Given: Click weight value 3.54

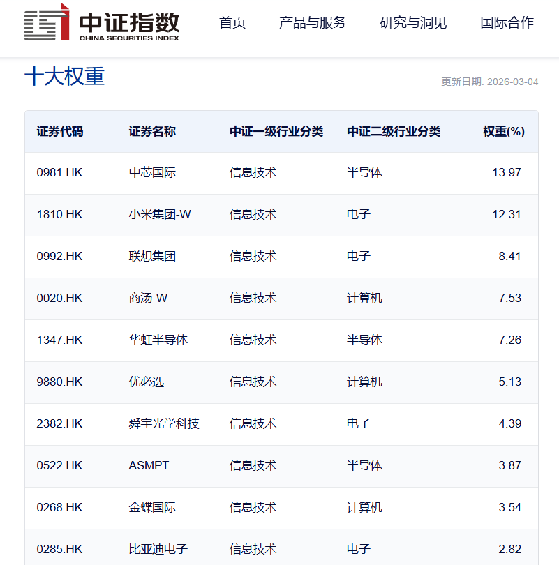Looking at the screenshot, I should click(509, 507).
